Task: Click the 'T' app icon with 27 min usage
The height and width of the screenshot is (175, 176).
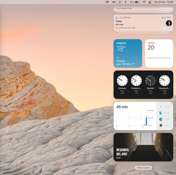Action: tap(161, 106)
